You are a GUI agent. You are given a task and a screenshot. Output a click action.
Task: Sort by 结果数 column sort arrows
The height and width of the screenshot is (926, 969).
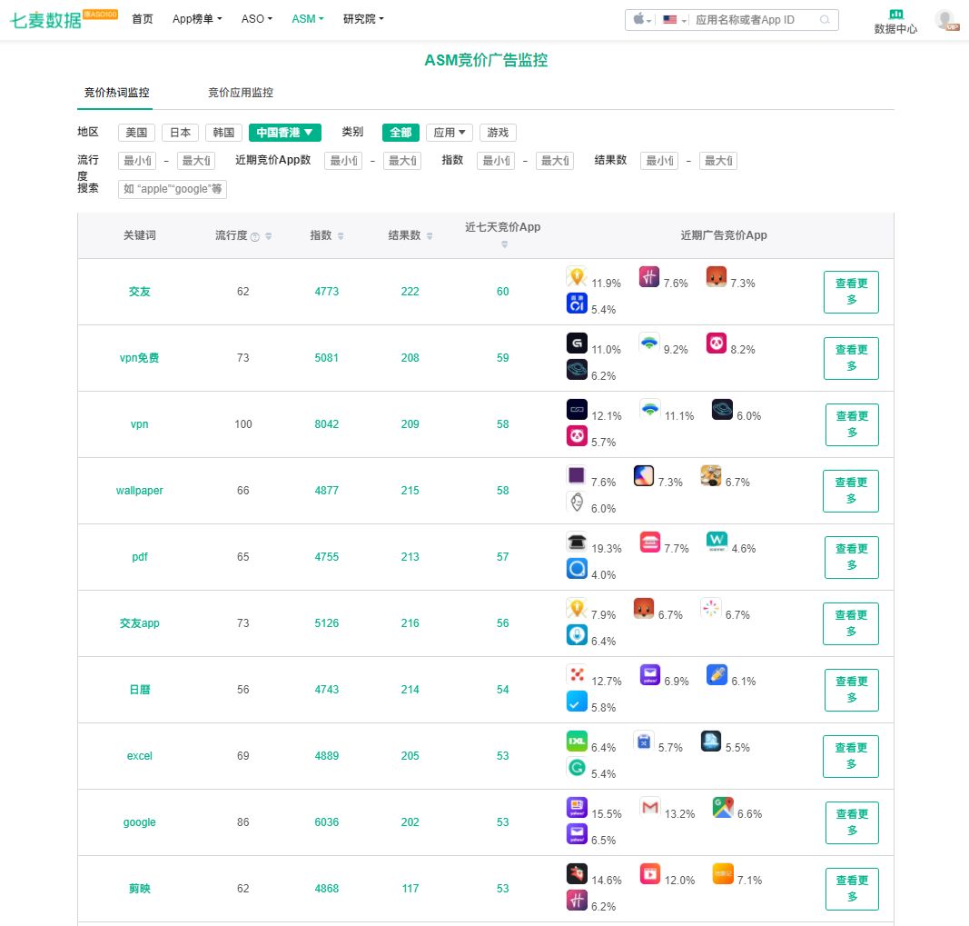430,236
